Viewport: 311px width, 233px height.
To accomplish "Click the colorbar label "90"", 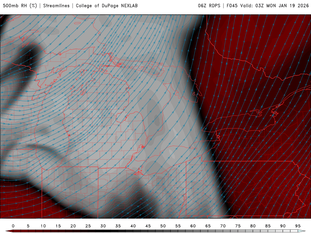I will (x=283, y=226).
